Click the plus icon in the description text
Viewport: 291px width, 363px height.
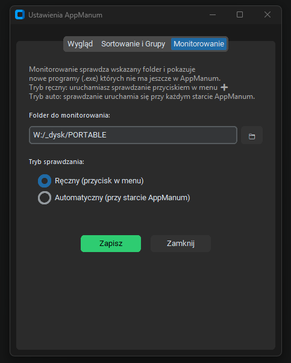point(224,87)
